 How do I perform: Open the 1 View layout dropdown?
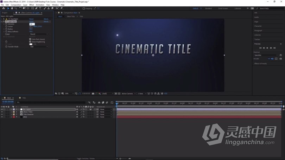pos(142,94)
